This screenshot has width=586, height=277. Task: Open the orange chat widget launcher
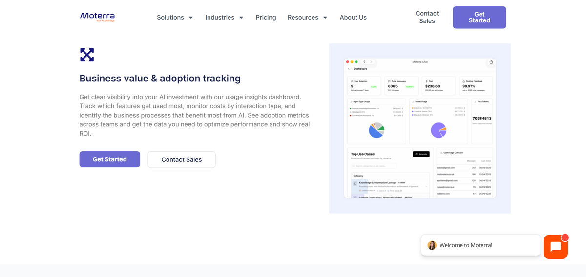click(x=556, y=247)
